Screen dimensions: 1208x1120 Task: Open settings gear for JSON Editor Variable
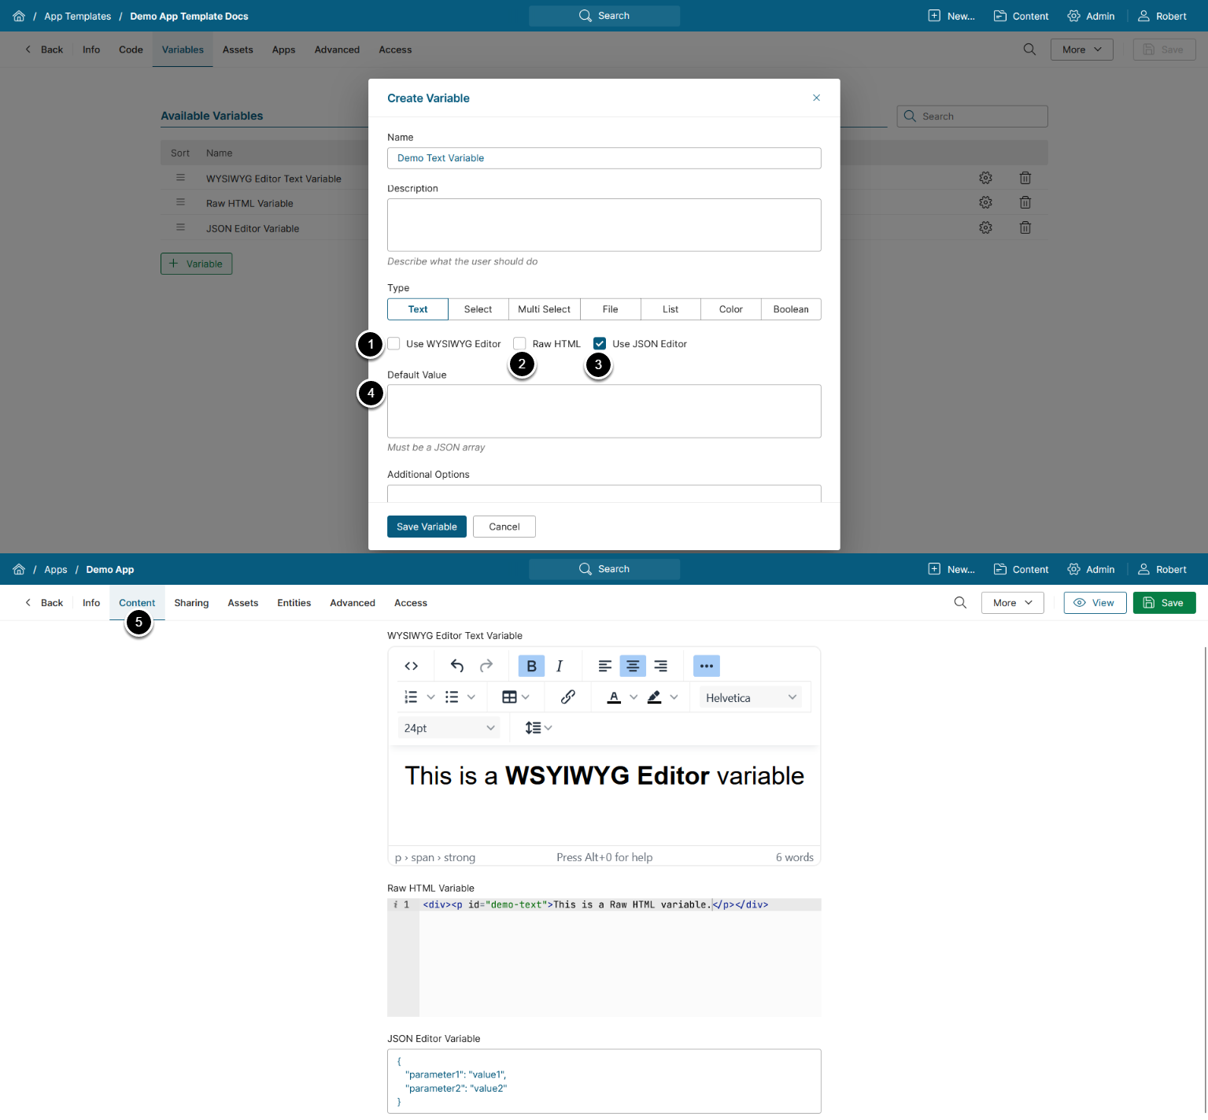pos(985,228)
